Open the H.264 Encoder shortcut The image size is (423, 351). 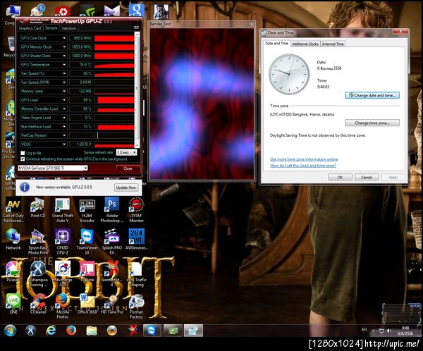pos(87,210)
